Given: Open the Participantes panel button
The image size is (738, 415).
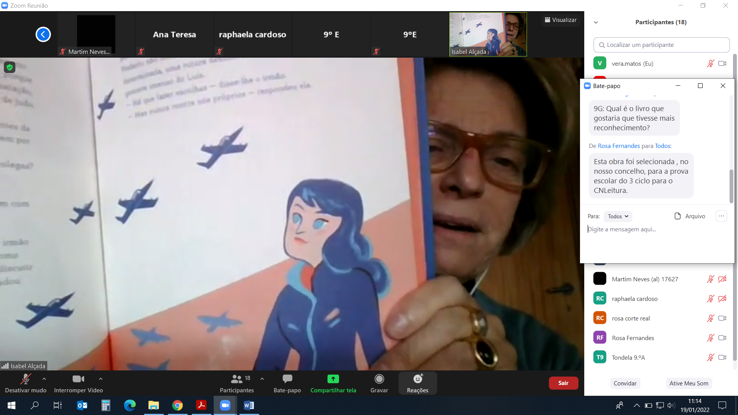Looking at the screenshot, I should [237, 383].
